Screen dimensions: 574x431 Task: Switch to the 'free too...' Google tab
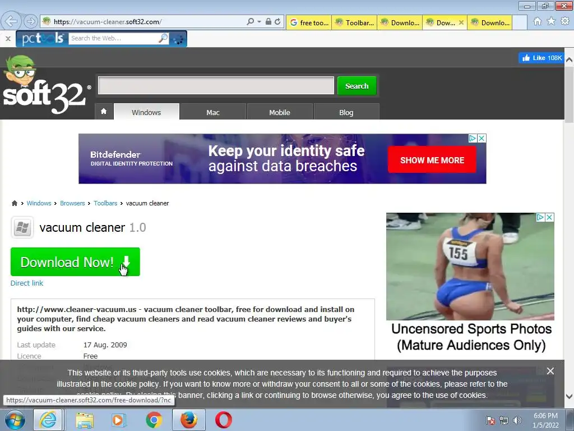309,22
